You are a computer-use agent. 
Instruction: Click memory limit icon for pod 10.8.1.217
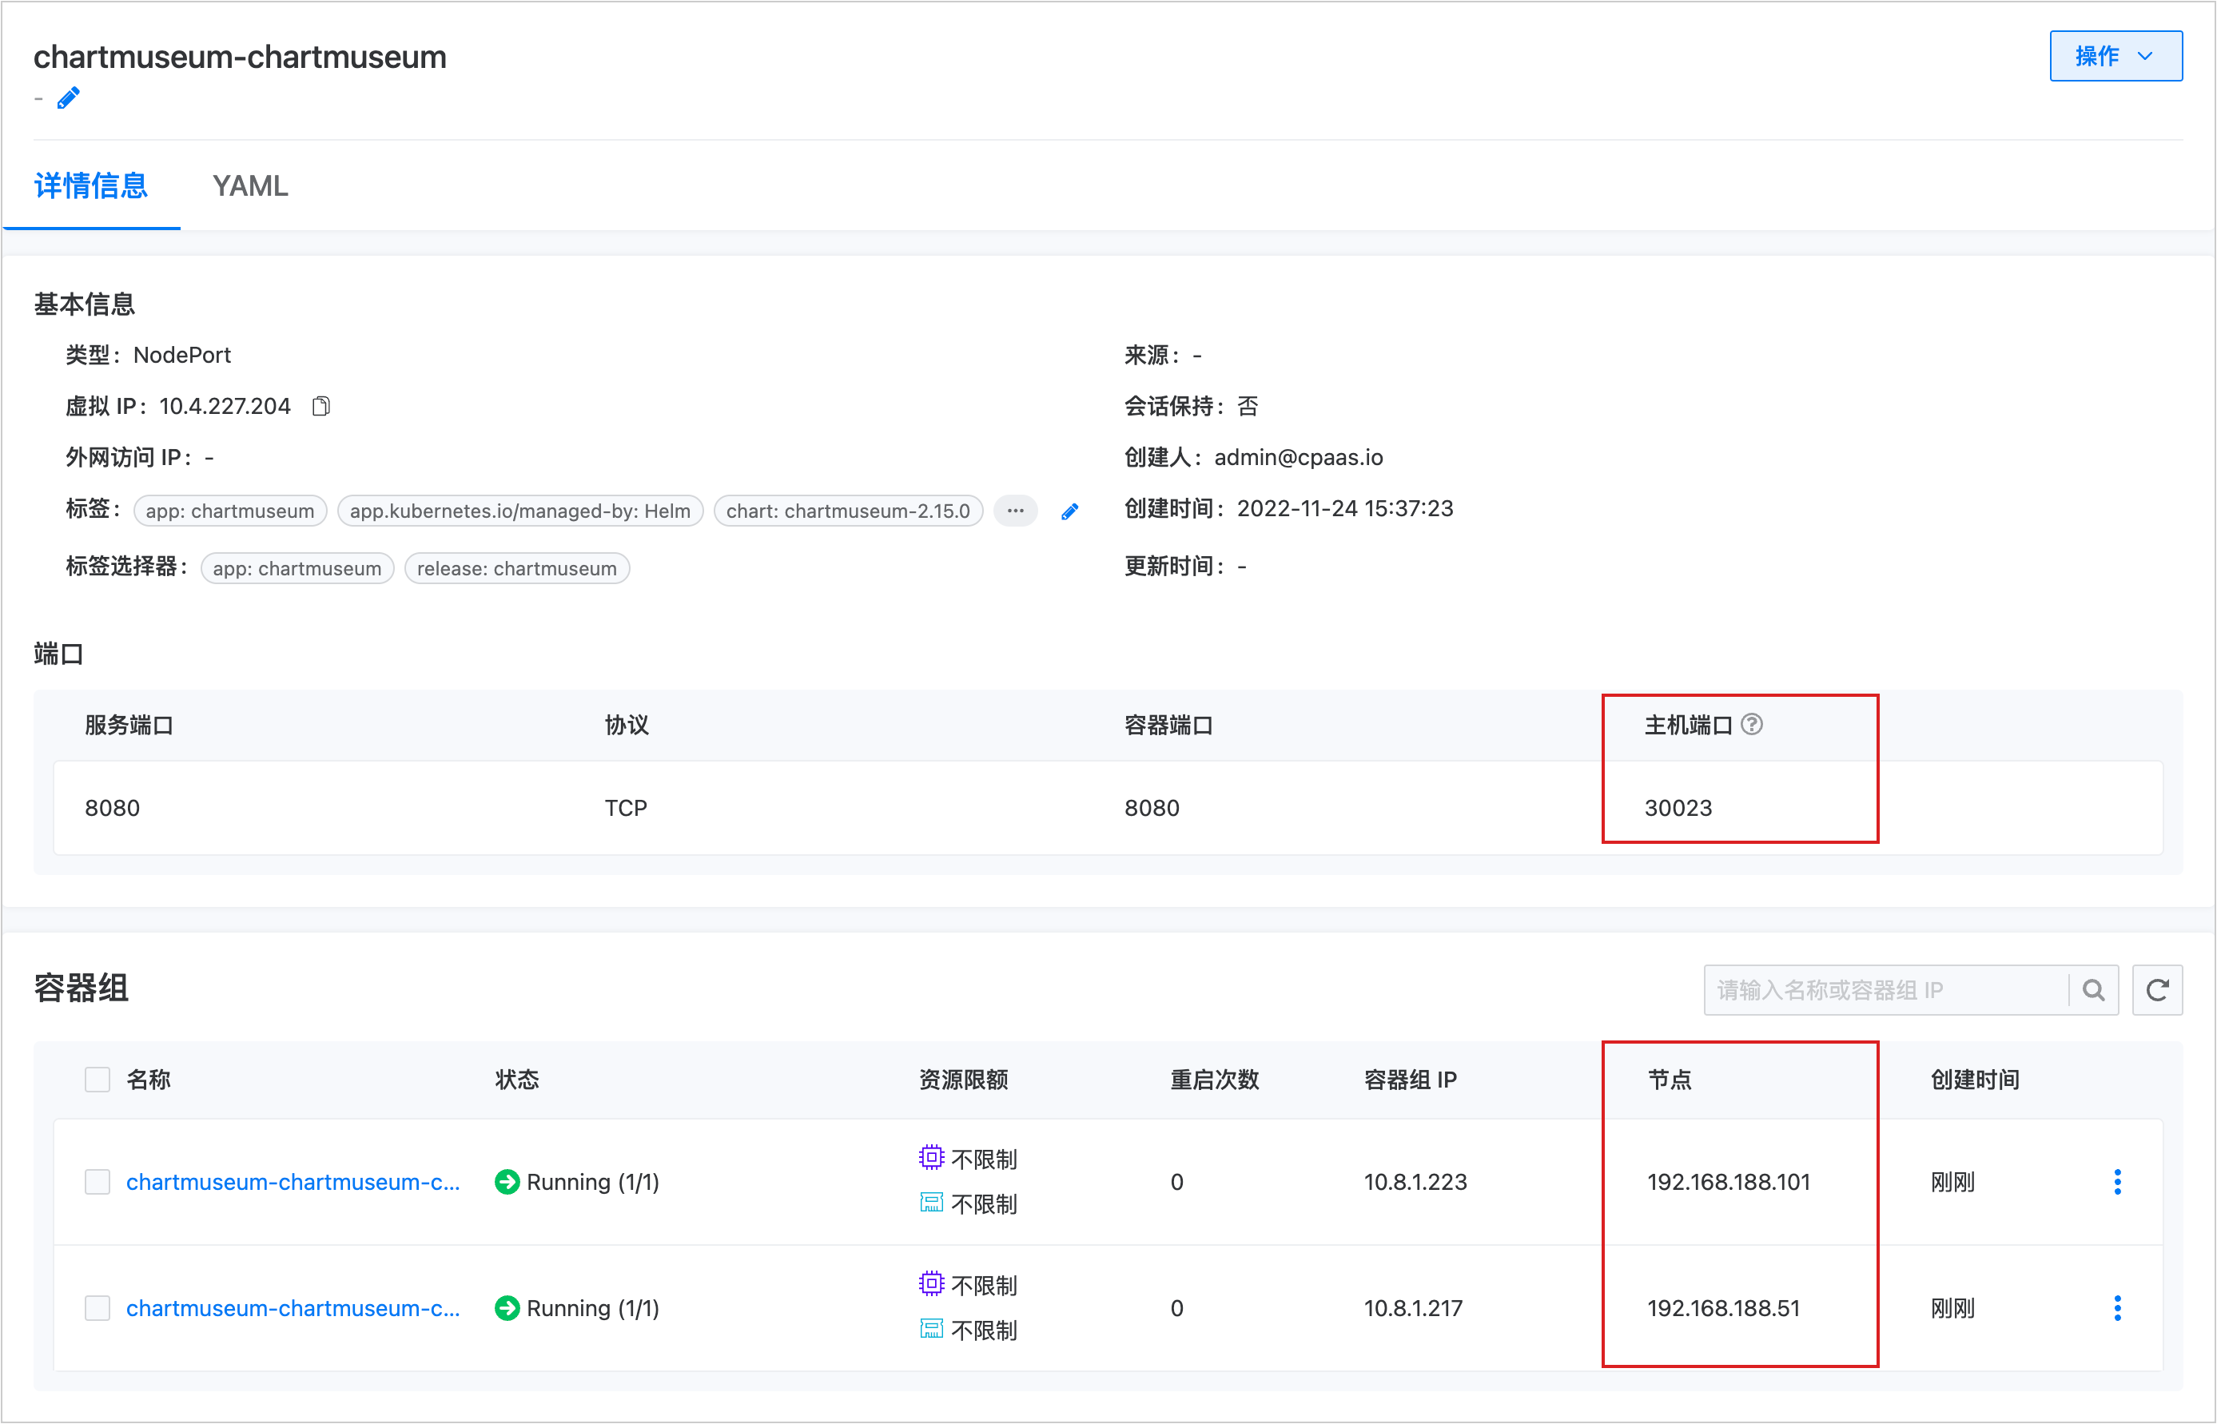(931, 1330)
